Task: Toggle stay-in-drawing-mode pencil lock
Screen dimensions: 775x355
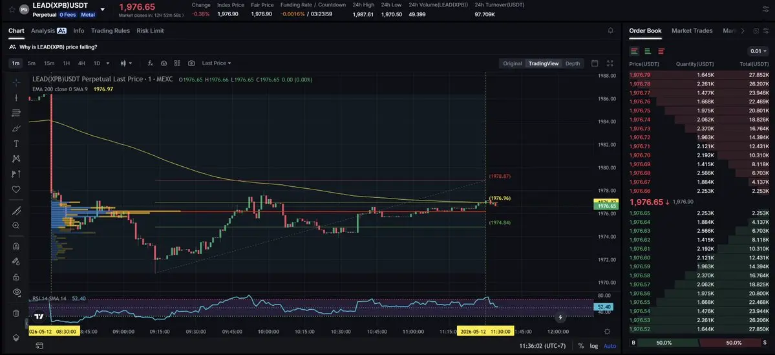Action: coord(16,261)
